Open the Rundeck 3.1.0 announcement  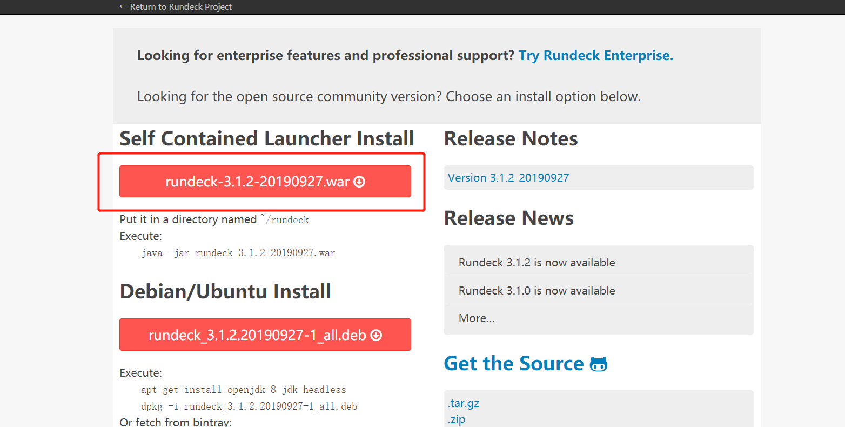coord(536,290)
